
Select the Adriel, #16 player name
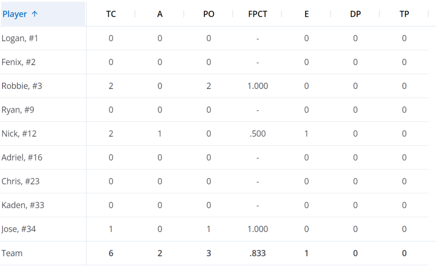tap(22, 158)
